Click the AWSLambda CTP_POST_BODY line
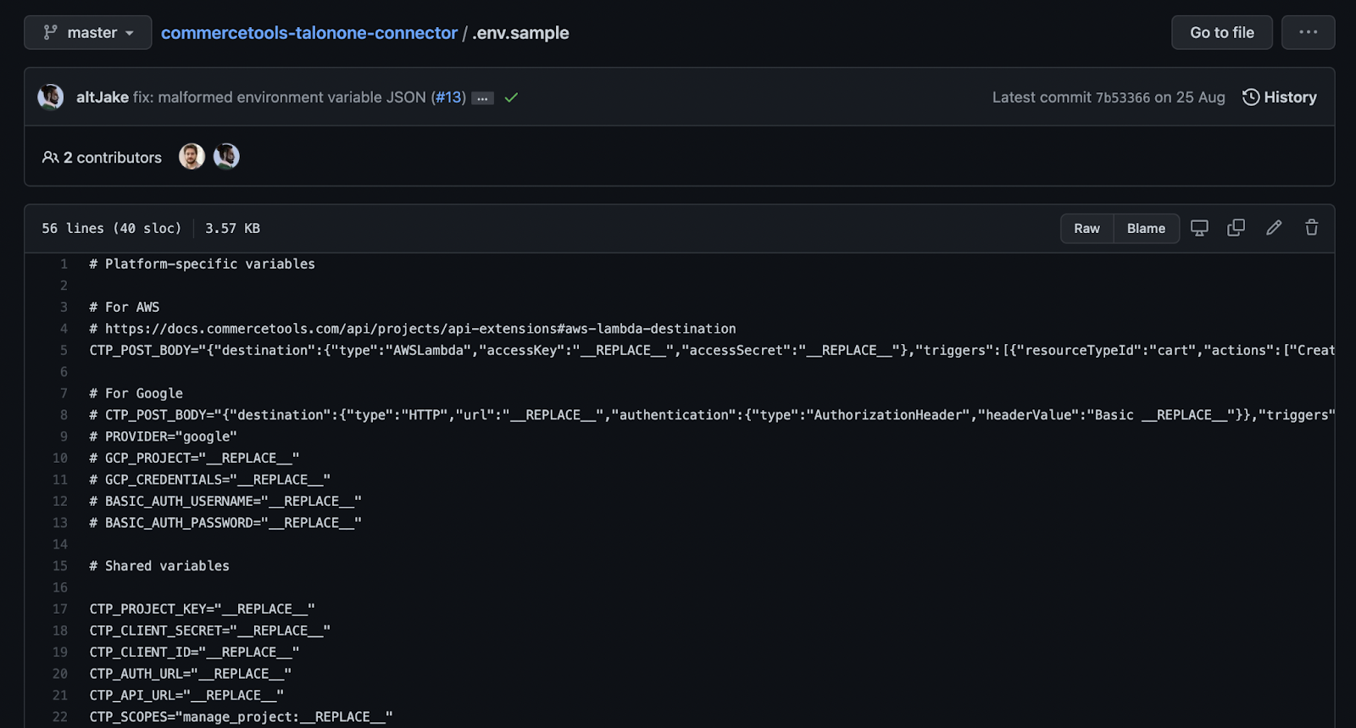Screen dimensions: 1356x728 (712, 350)
